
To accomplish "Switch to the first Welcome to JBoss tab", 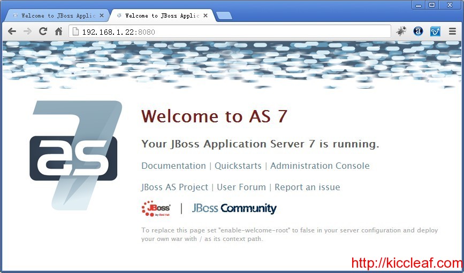I will [x=58, y=15].
